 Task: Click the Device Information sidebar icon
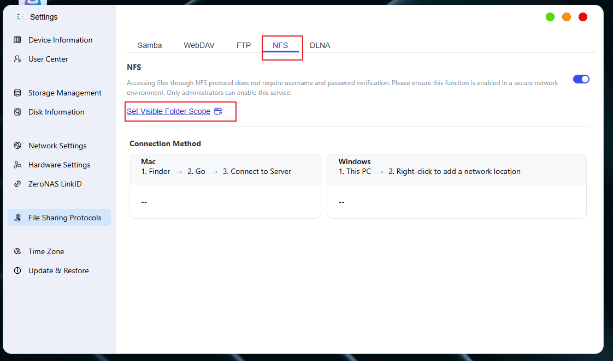17,40
